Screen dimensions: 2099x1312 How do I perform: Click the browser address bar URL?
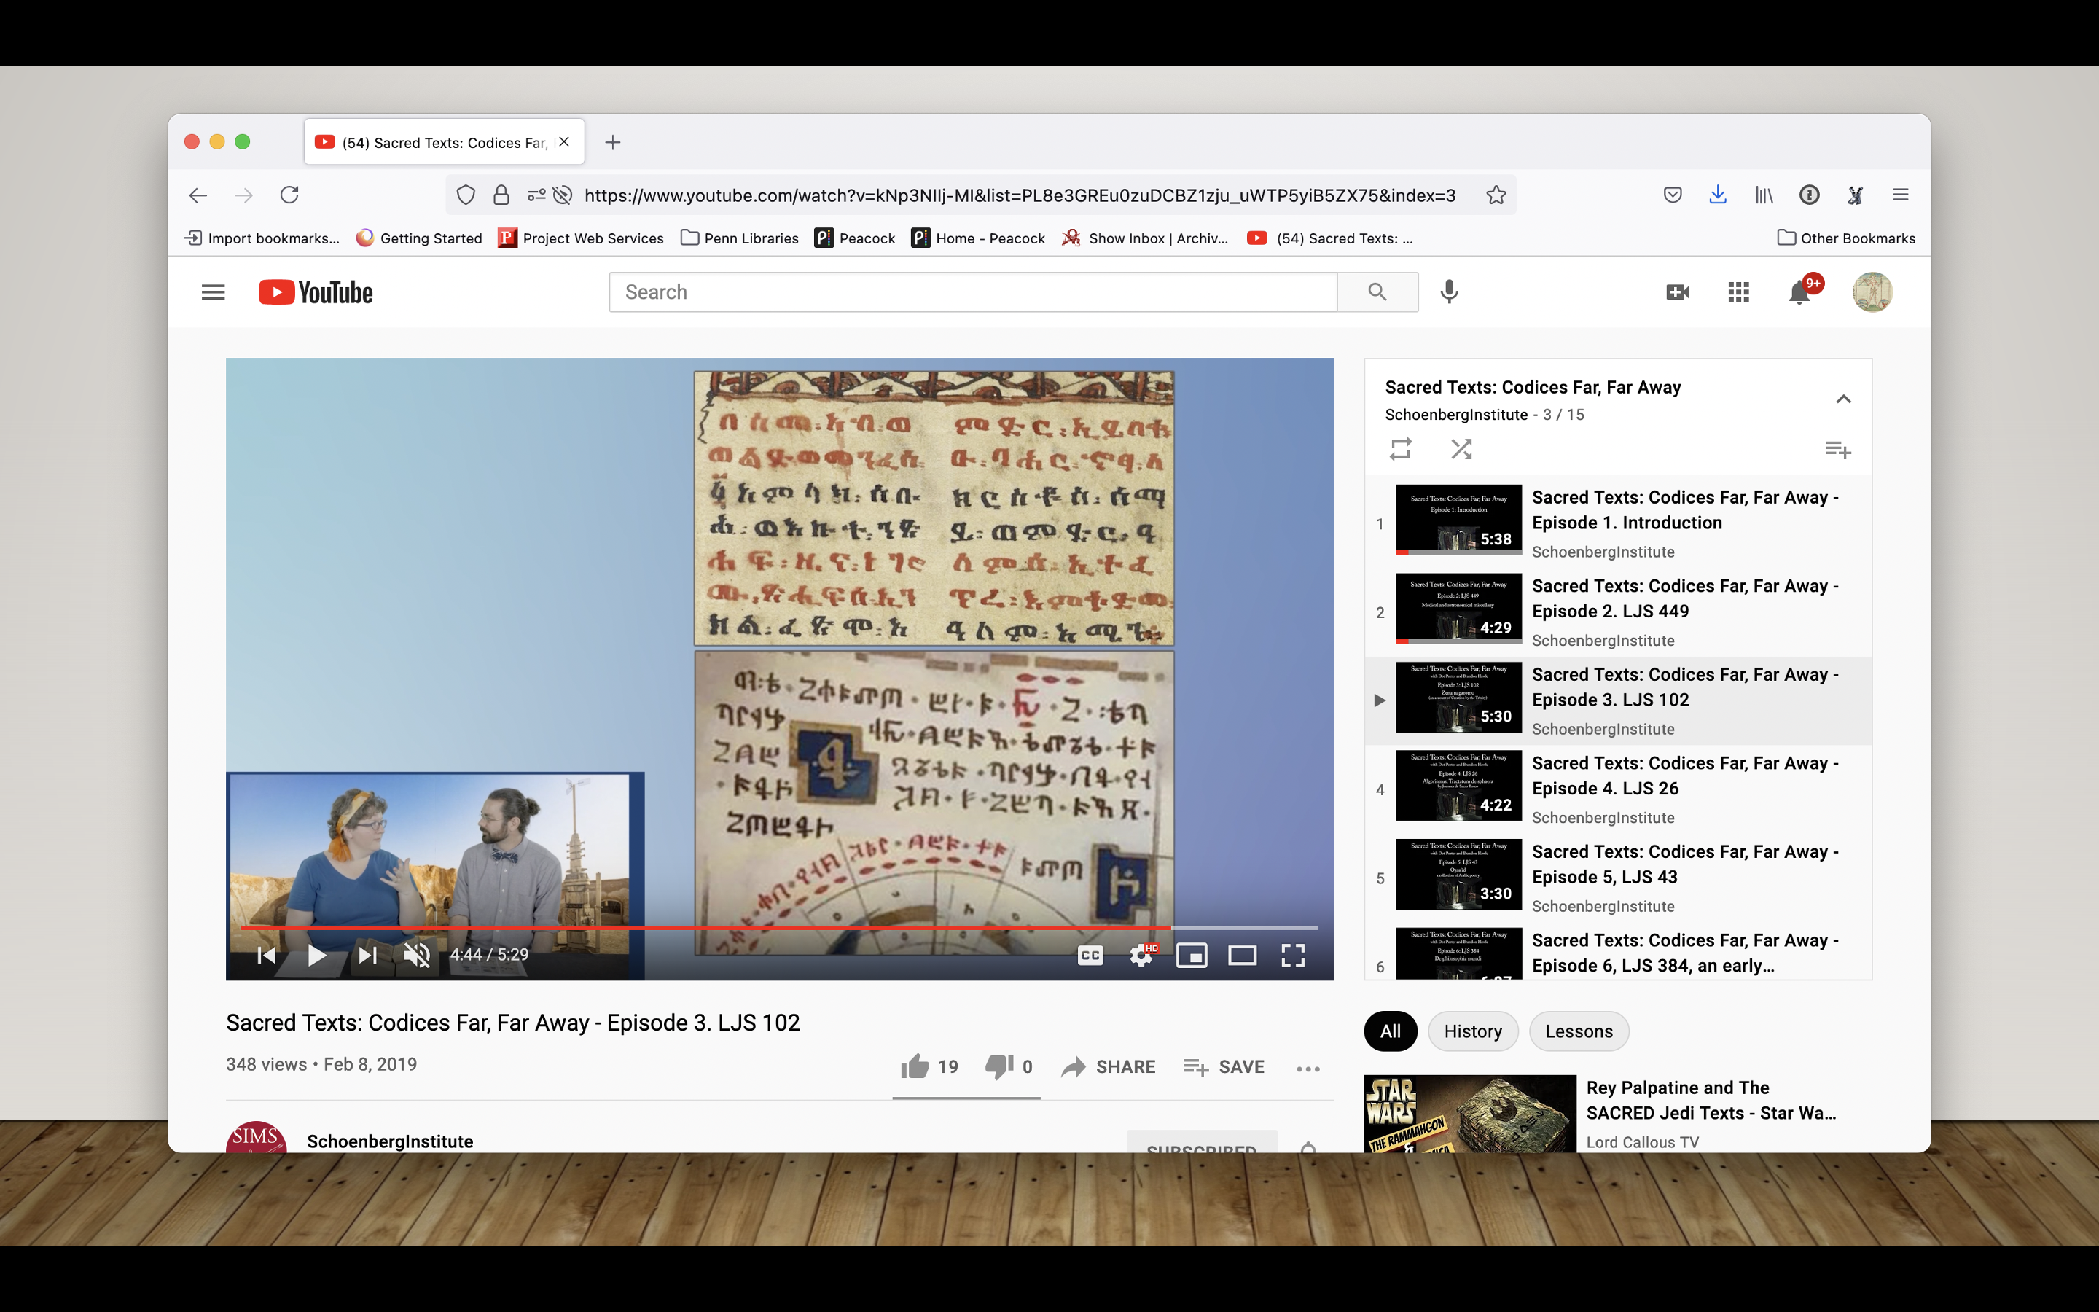click(x=1020, y=195)
